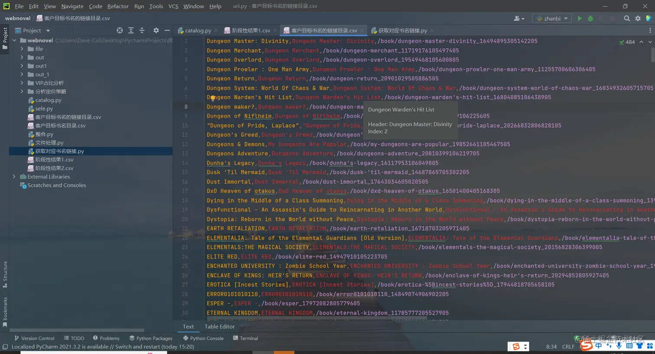Toggle Structure tool window stripe button
Viewport: 655px width, 354px height.
click(x=5, y=274)
